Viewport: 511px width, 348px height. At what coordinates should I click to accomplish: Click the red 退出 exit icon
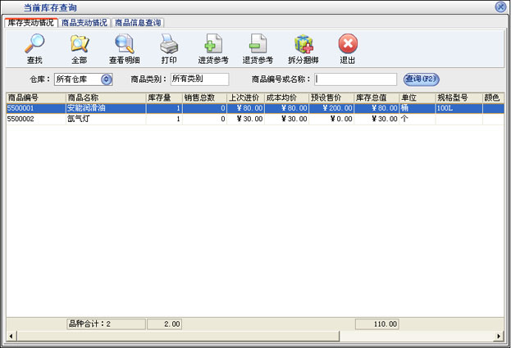[348, 44]
